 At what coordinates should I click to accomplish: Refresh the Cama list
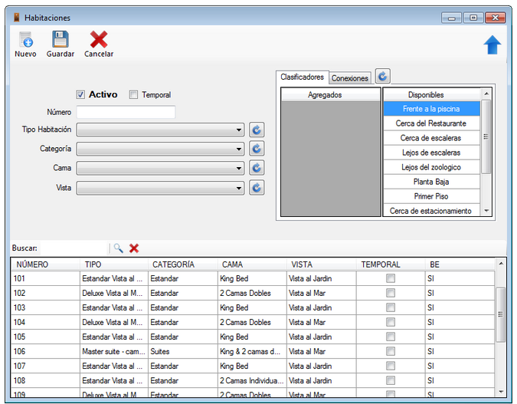(257, 168)
